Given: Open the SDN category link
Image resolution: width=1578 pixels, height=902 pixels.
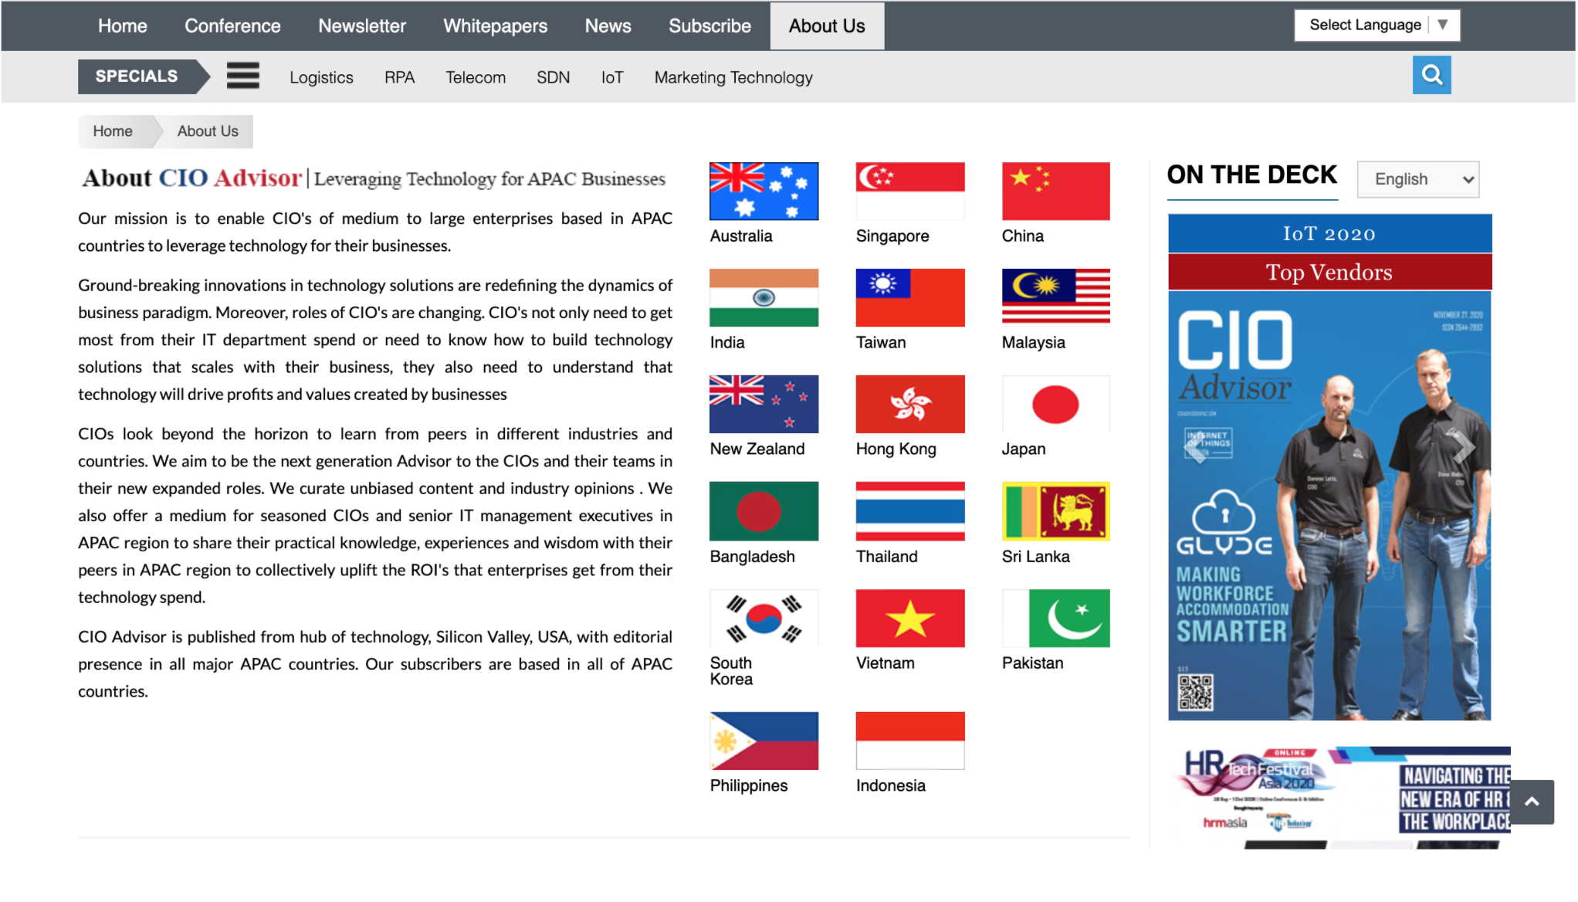Looking at the screenshot, I should (x=553, y=77).
